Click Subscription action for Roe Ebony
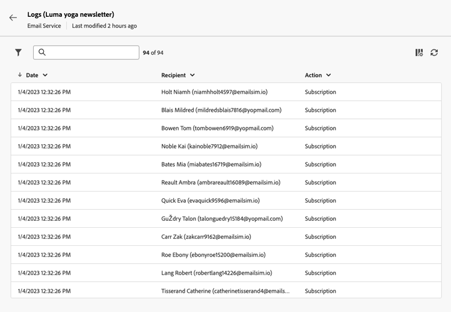The image size is (451, 312). (321, 255)
